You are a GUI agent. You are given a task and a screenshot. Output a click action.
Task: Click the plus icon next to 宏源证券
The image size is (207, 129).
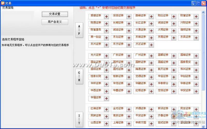[x=151, y=77]
